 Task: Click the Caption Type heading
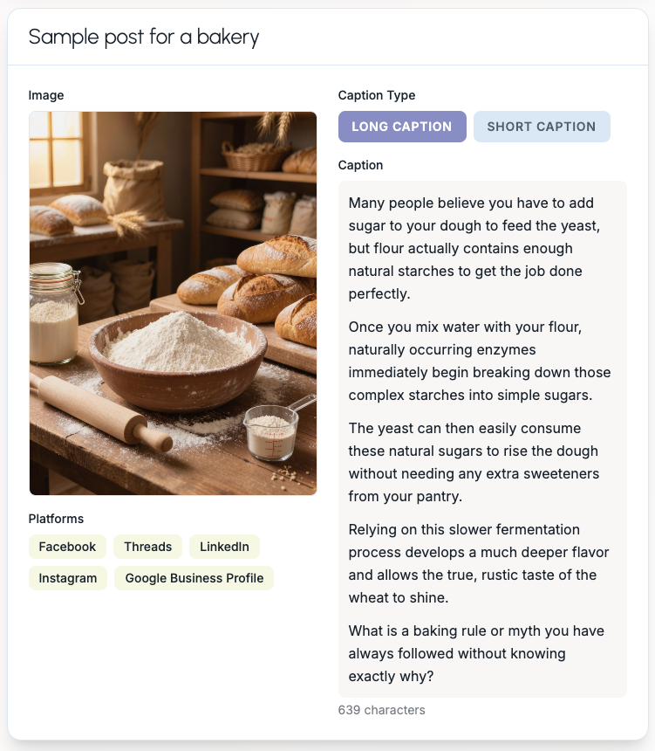point(377,95)
